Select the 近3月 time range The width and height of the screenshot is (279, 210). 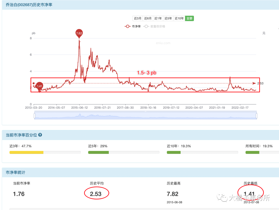pyautogui.click(x=138, y=18)
